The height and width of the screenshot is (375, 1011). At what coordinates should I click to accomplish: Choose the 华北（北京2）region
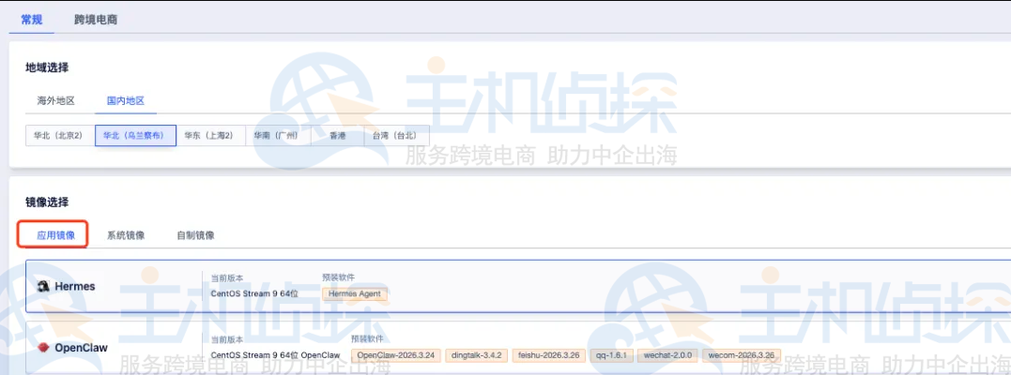tap(60, 135)
